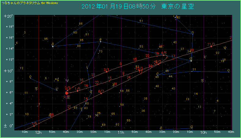
Task: Click the つるちゃんのプラネタリウム app title
Action: (30, 2)
